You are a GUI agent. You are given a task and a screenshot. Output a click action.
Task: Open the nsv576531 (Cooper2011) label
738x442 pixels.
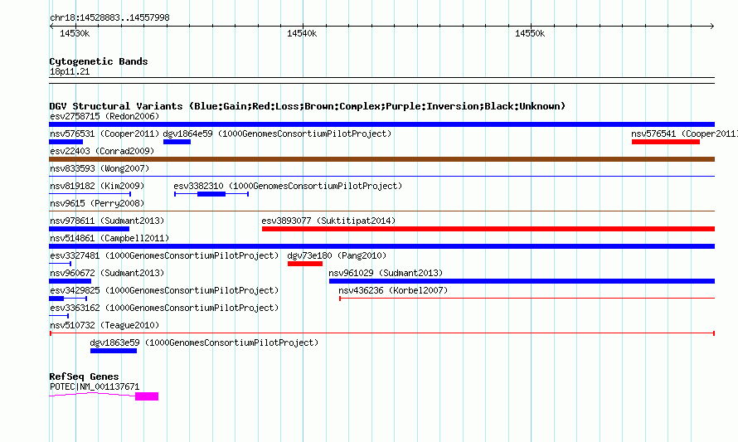[x=104, y=134]
